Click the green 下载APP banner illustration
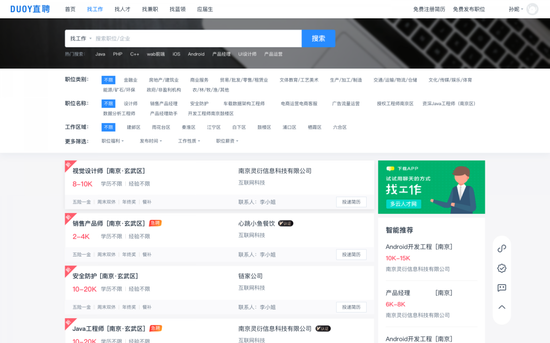The width and height of the screenshot is (550, 343). tap(431, 187)
